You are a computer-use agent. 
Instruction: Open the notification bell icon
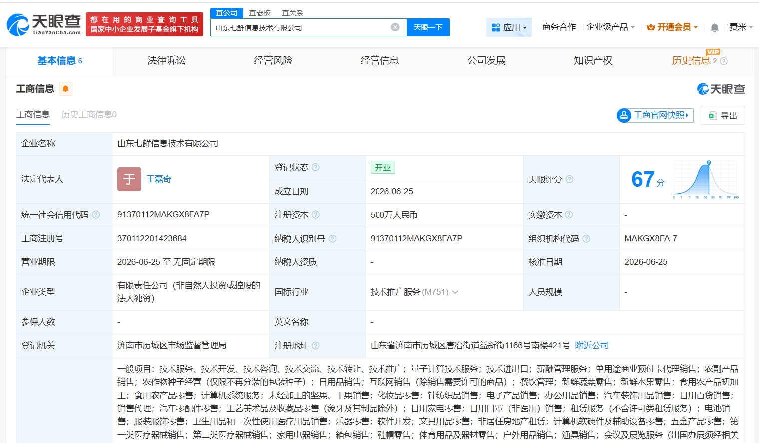715,27
